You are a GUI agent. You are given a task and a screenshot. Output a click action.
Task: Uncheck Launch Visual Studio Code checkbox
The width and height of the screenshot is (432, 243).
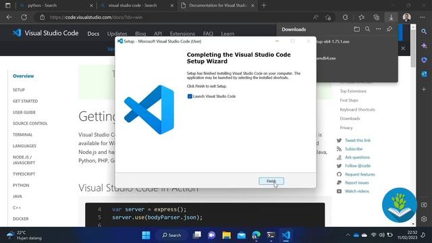190,96
